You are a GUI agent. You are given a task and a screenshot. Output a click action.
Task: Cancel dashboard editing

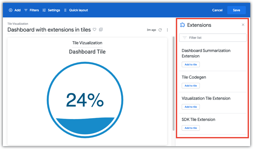(x=217, y=10)
